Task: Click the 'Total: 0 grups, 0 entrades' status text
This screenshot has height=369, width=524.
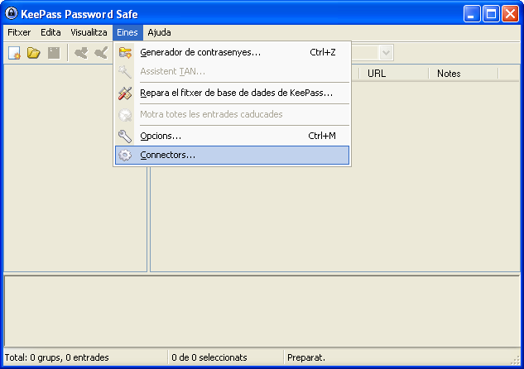Action: coord(57,357)
